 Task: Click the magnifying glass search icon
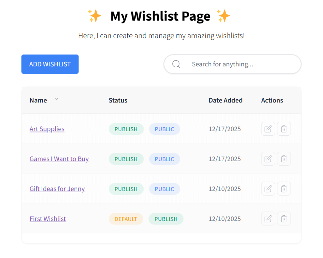coord(176,64)
